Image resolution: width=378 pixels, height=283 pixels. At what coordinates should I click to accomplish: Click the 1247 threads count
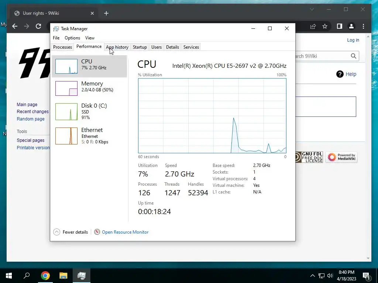click(172, 193)
